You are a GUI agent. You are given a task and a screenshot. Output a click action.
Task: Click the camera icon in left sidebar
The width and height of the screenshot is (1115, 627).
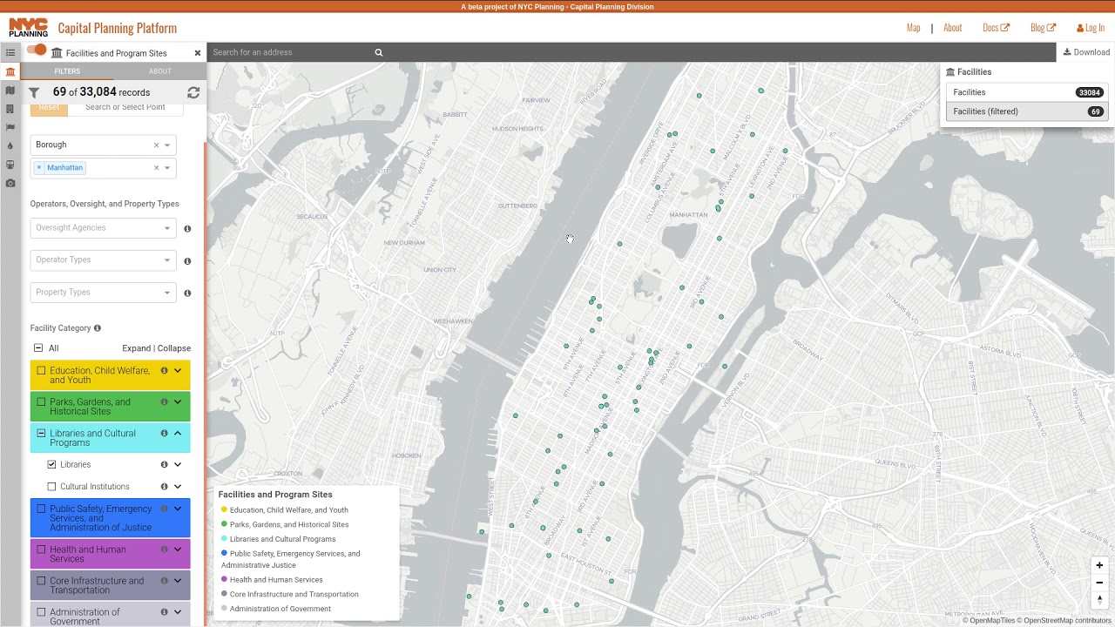pos(10,183)
